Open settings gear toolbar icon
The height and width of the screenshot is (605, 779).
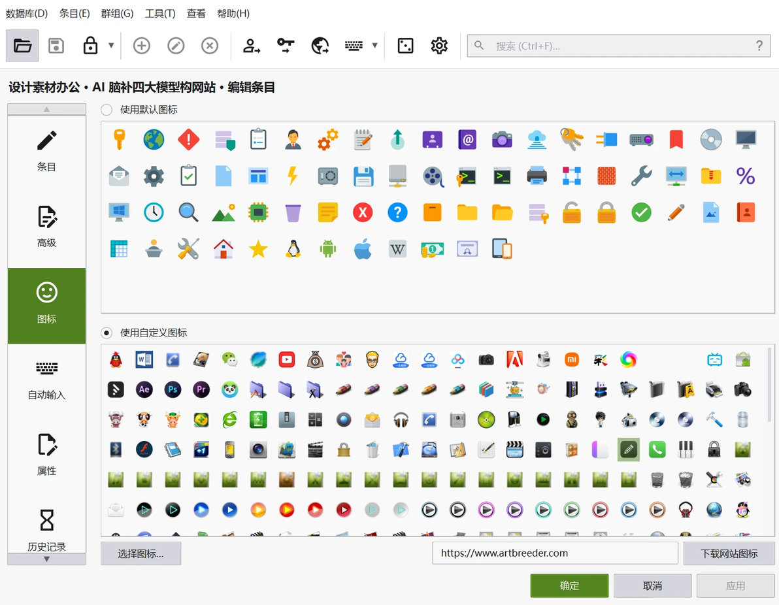(439, 46)
